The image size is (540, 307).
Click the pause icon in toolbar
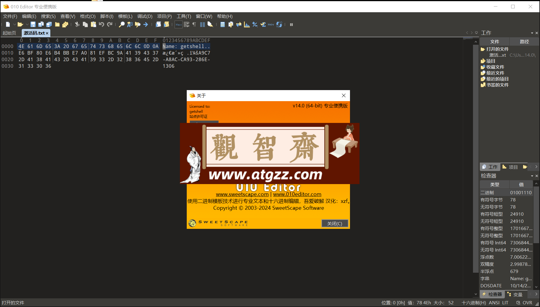(x=291, y=24)
